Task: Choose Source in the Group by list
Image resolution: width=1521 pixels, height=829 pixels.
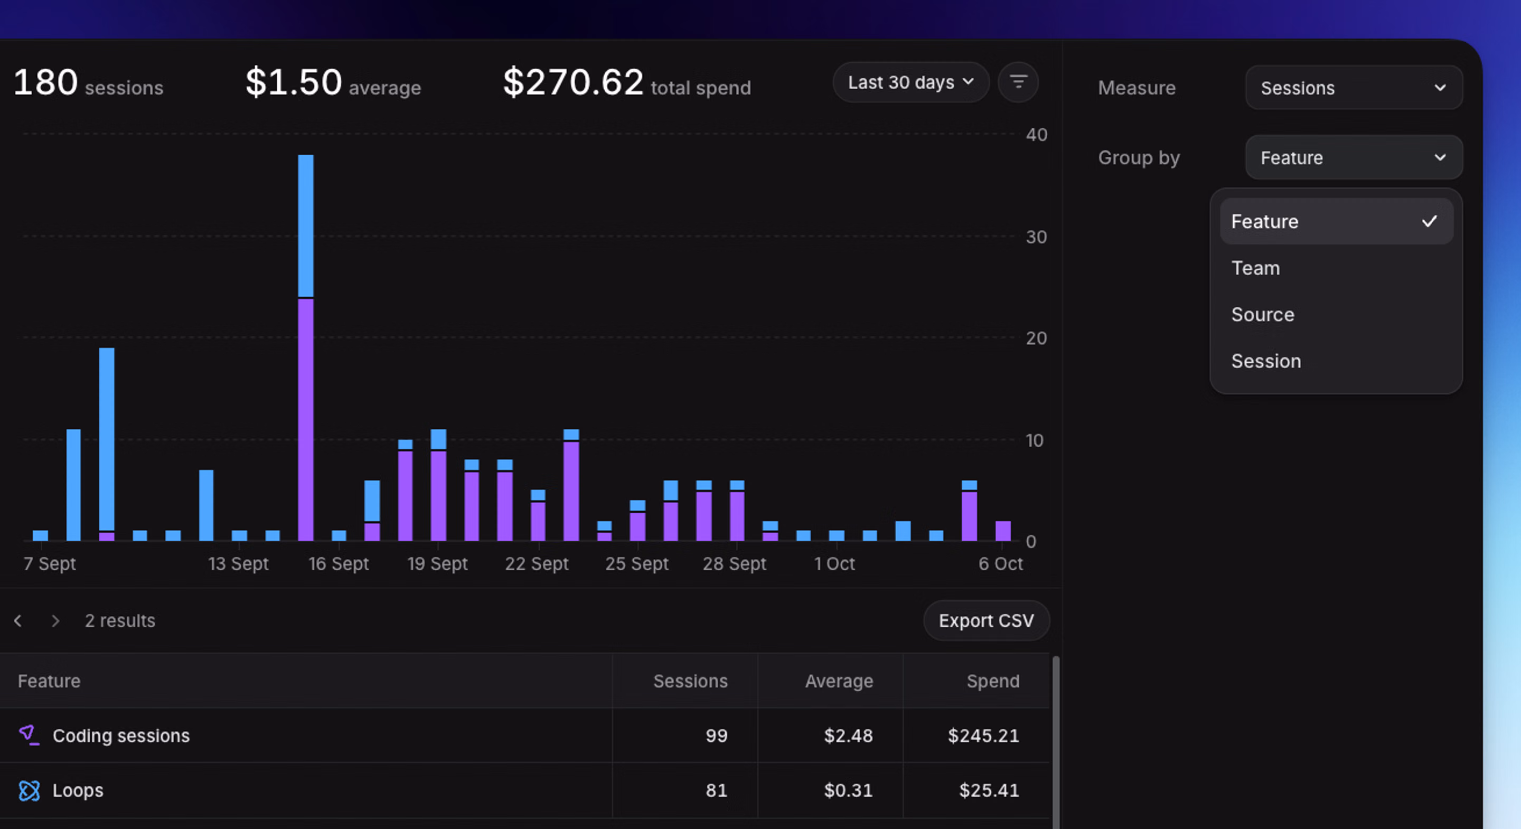Action: pos(1336,315)
